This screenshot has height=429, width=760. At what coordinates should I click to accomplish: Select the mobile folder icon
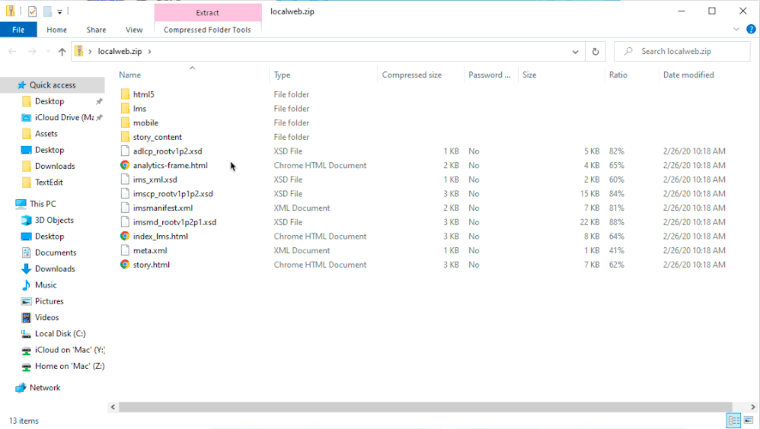pyautogui.click(x=125, y=123)
